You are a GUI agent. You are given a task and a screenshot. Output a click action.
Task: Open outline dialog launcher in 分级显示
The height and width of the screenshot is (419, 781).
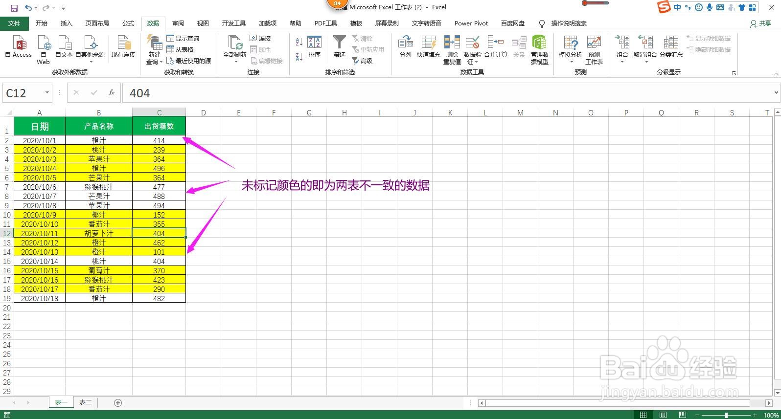click(x=734, y=73)
